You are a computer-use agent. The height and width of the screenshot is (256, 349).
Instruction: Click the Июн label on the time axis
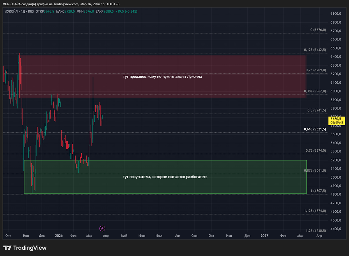tap(142, 236)
